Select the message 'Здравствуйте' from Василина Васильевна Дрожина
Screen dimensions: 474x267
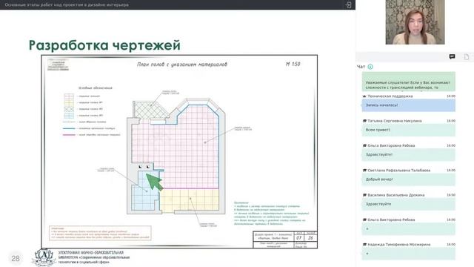[x=409, y=205]
